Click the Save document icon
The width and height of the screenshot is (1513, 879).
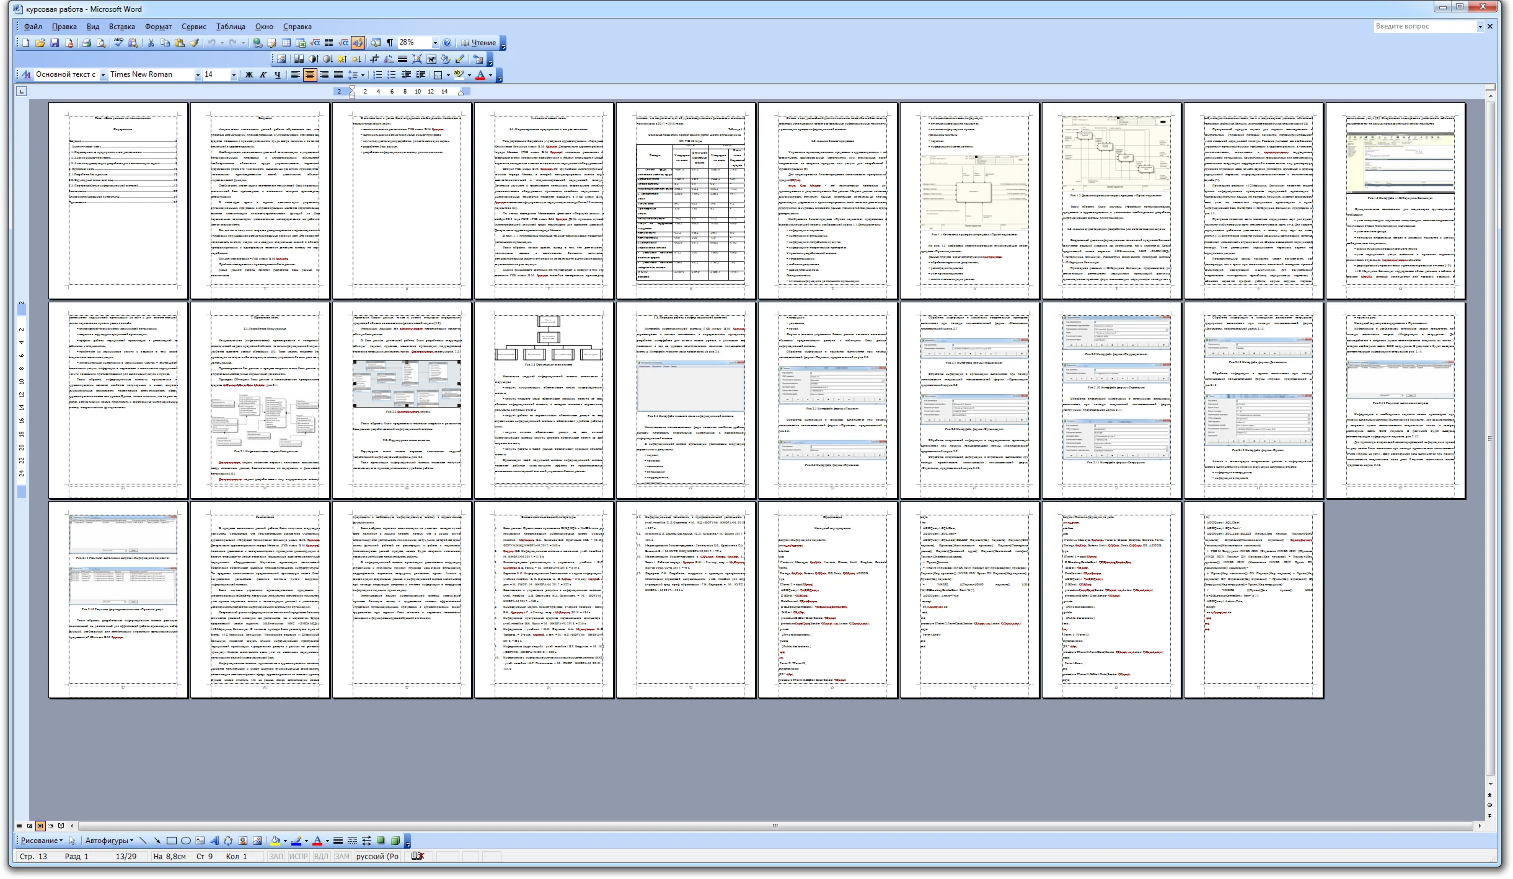pos(55,43)
